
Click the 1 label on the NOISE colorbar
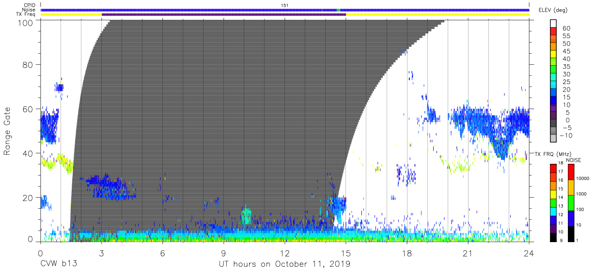[578, 240]
